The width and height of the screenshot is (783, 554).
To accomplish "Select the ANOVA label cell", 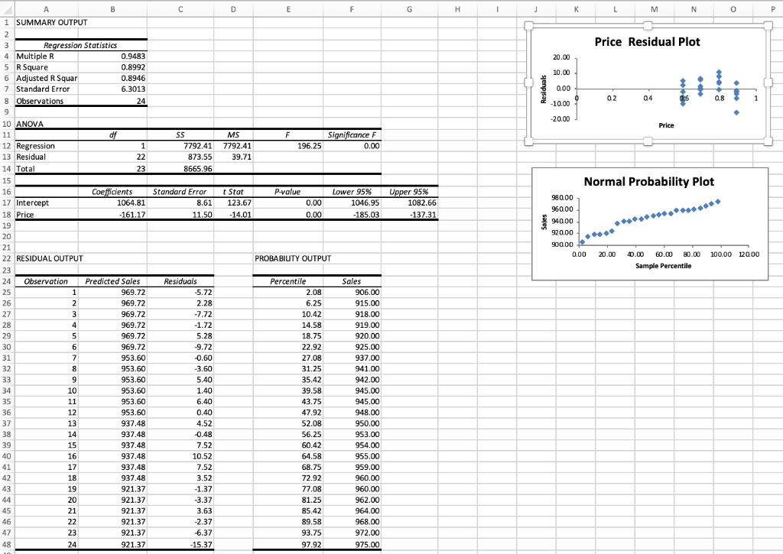I will click(46, 124).
